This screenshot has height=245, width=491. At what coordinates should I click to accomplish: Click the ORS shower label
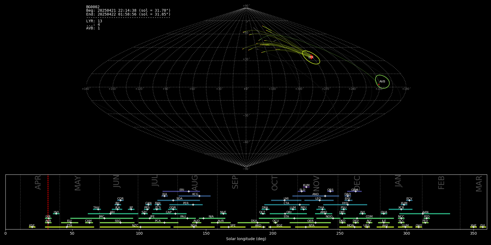[330, 190]
